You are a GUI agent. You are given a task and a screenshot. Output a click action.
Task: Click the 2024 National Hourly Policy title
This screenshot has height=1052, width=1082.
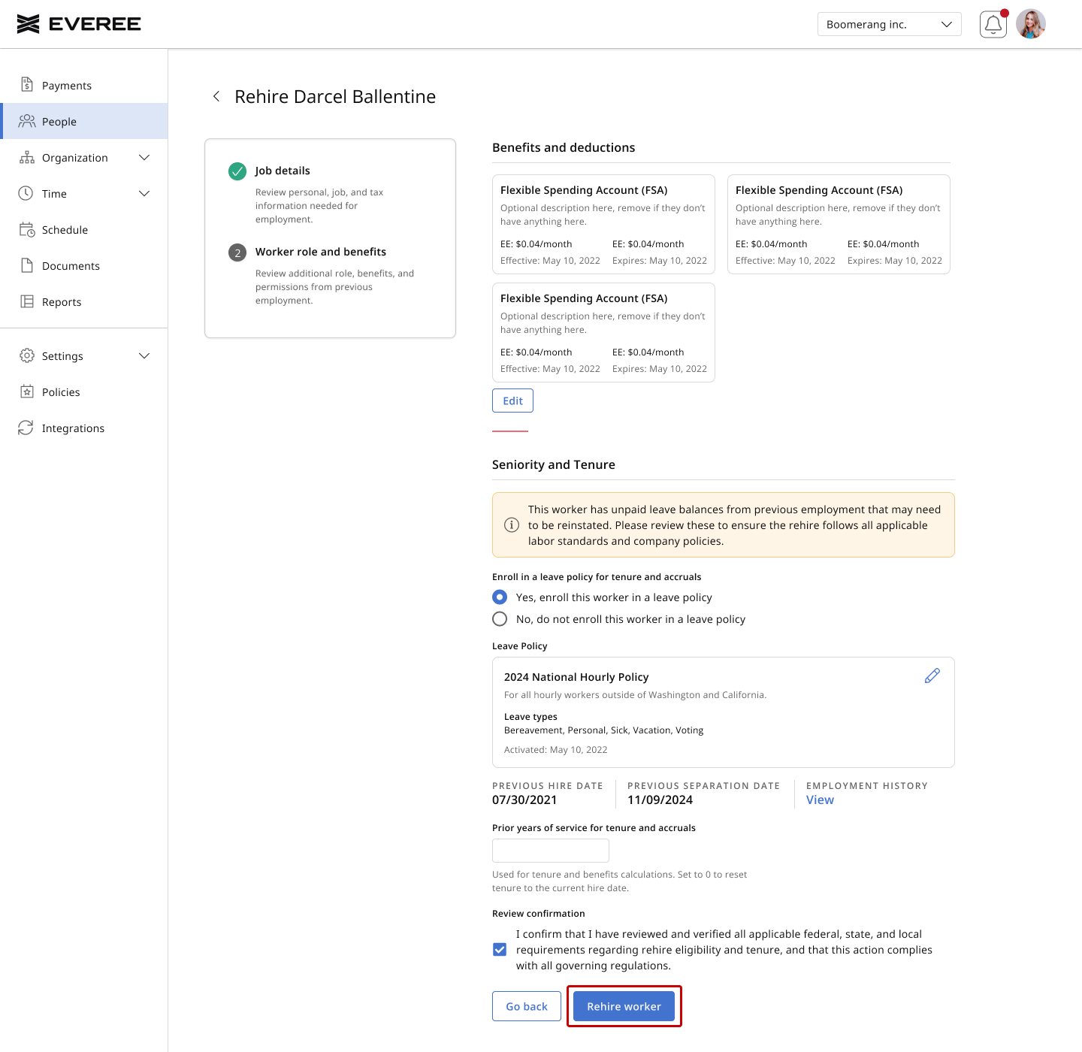(576, 677)
